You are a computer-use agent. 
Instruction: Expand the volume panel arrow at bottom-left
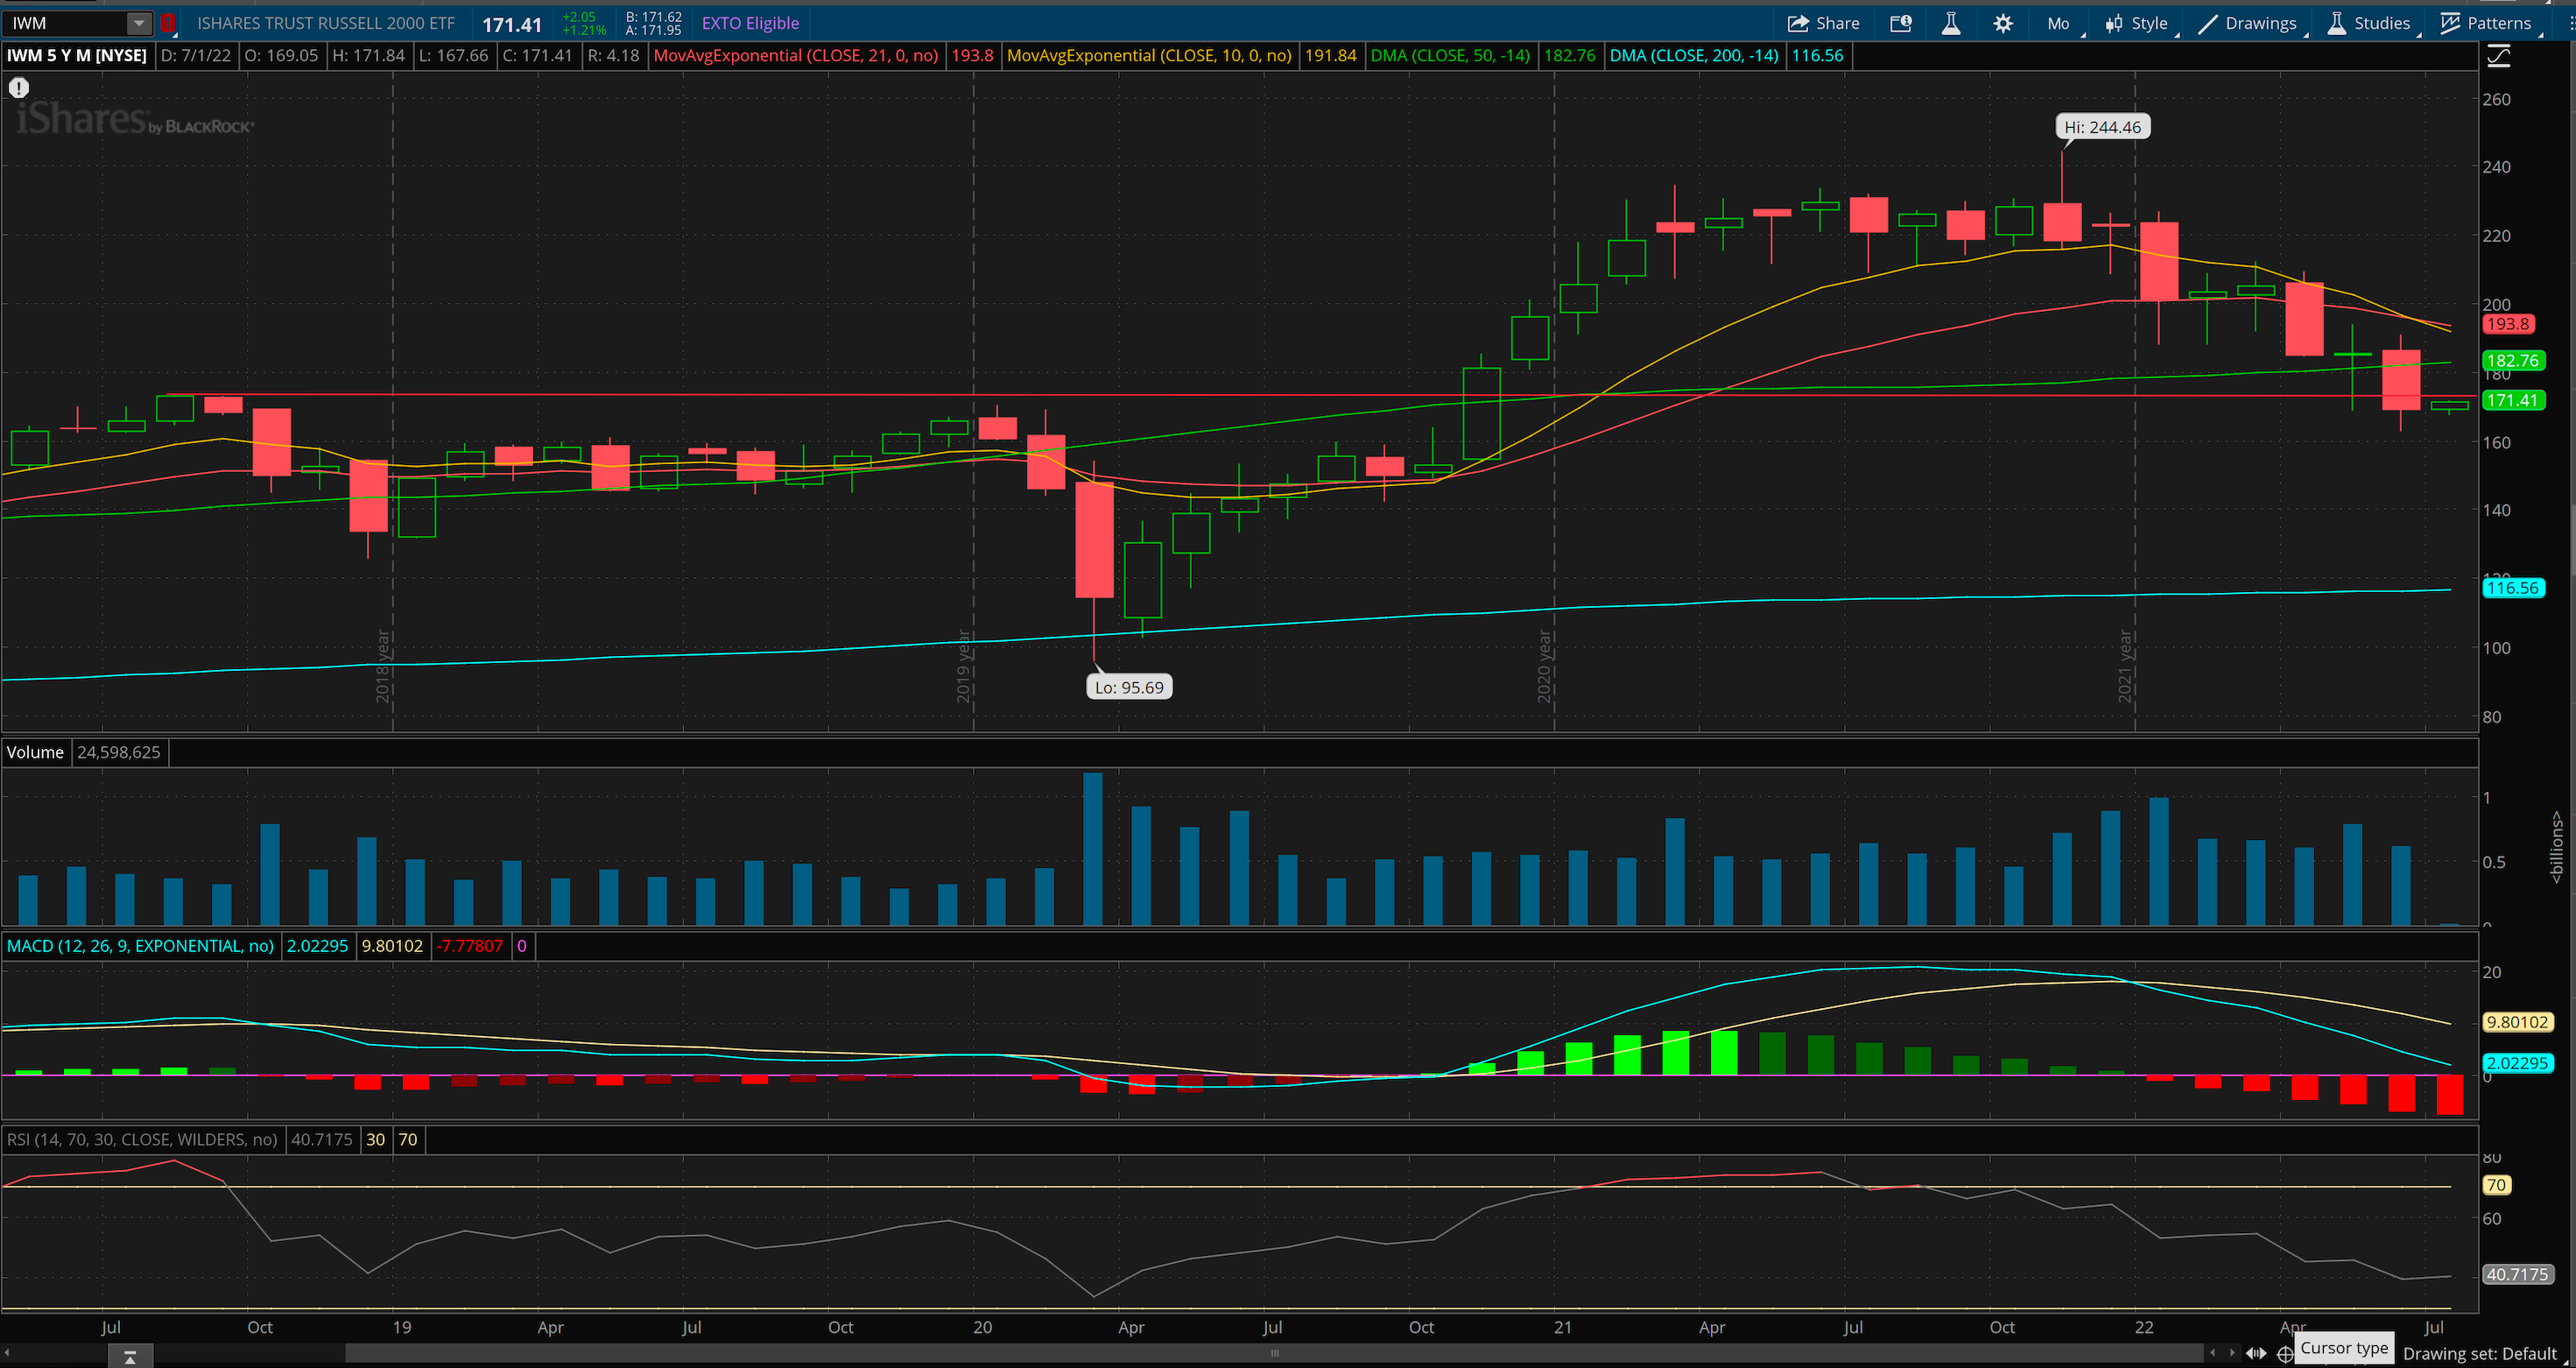click(x=130, y=1357)
